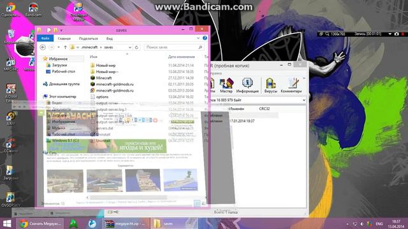The height and width of the screenshot is (229, 408).
Task: Switch to the Поделиться ribbon tab
Action: (x=89, y=38)
